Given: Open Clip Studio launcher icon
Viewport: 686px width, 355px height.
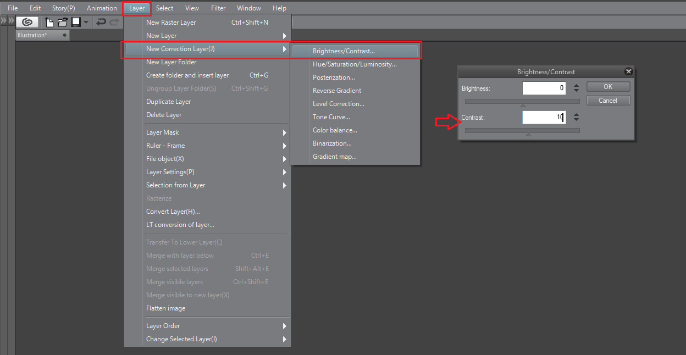Looking at the screenshot, I should [27, 22].
